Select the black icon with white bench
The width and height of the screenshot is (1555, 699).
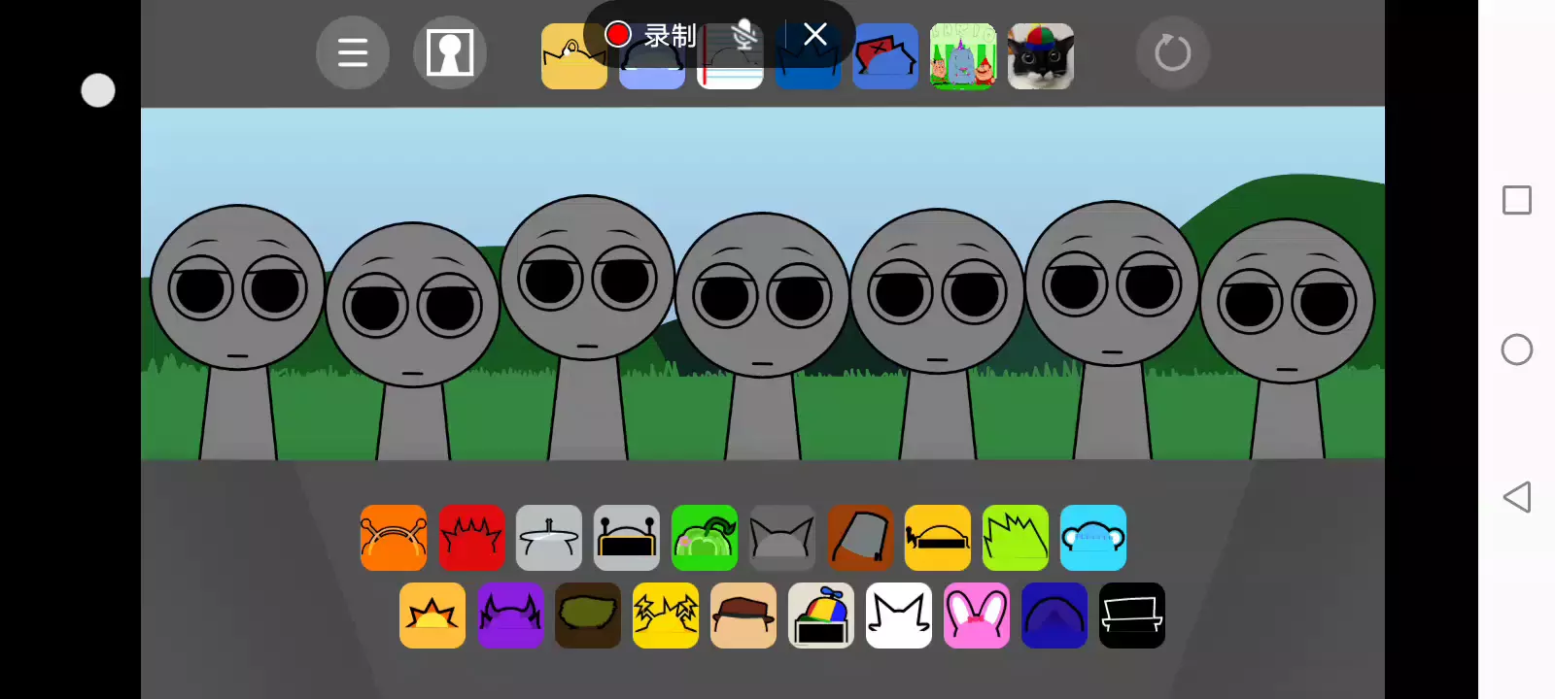1132,616
